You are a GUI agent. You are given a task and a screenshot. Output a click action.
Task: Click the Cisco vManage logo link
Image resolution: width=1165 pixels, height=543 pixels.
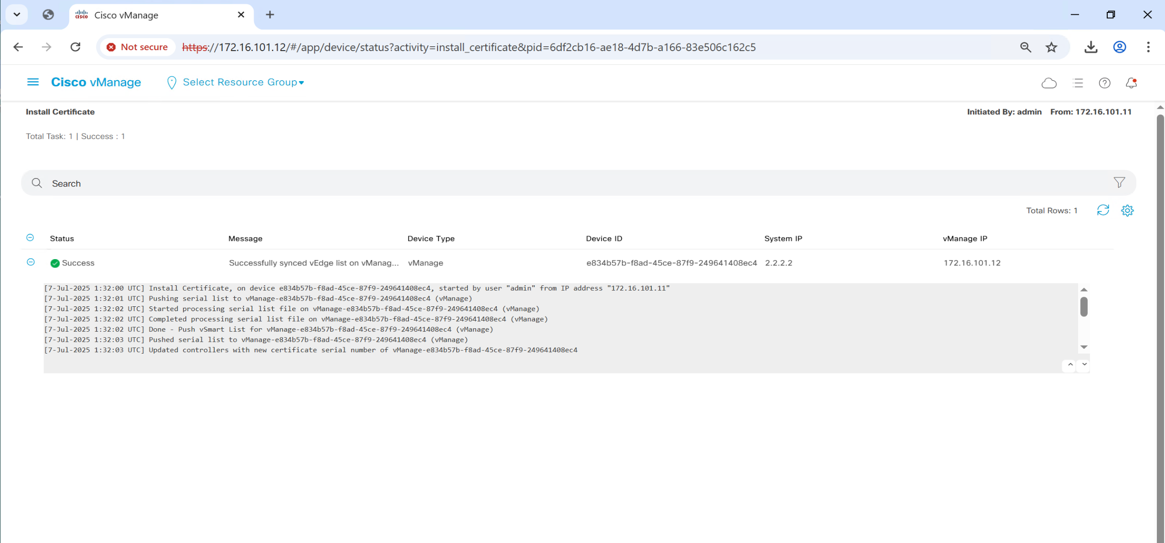coord(96,82)
